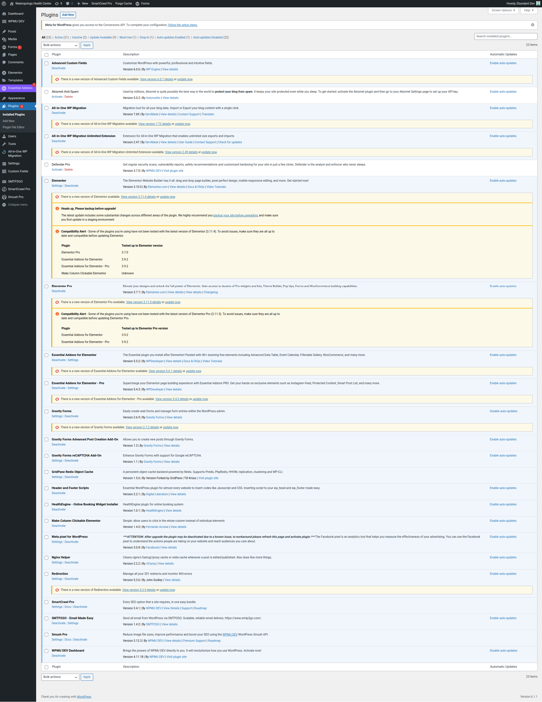The image size is (542, 702).
Task: Toggle the select-all checkbox in the table header
Action: 47,55
